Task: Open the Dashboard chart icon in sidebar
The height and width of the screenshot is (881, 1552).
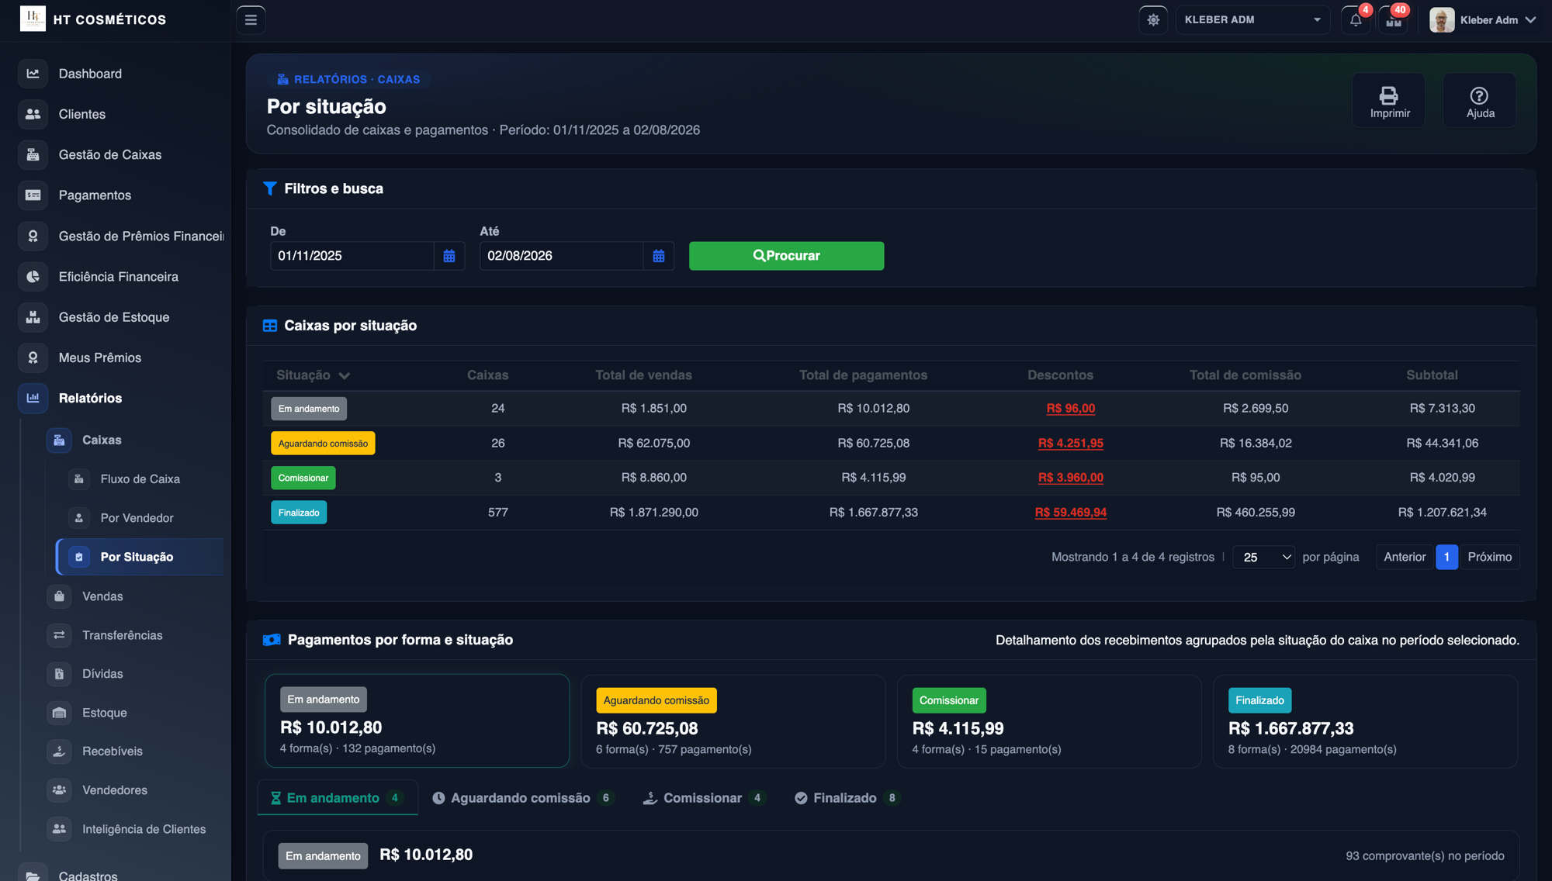Action: click(33, 74)
